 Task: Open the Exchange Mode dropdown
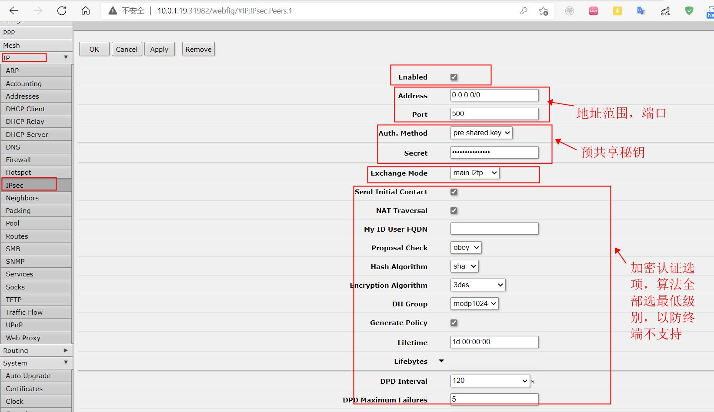(x=474, y=173)
